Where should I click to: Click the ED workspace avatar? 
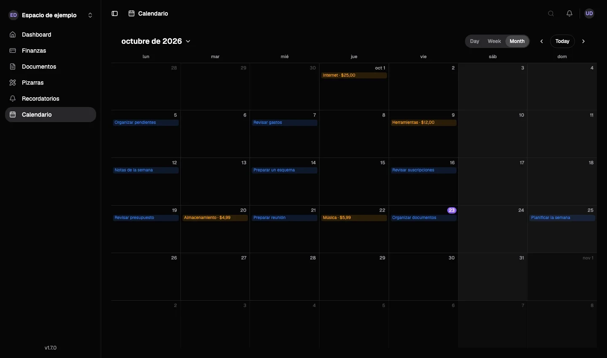pos(13,15)
